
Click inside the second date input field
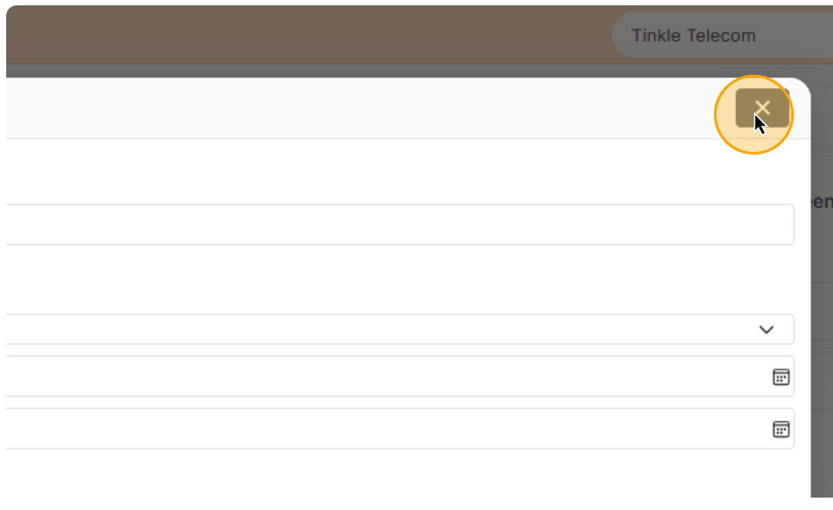click(382, 429)
